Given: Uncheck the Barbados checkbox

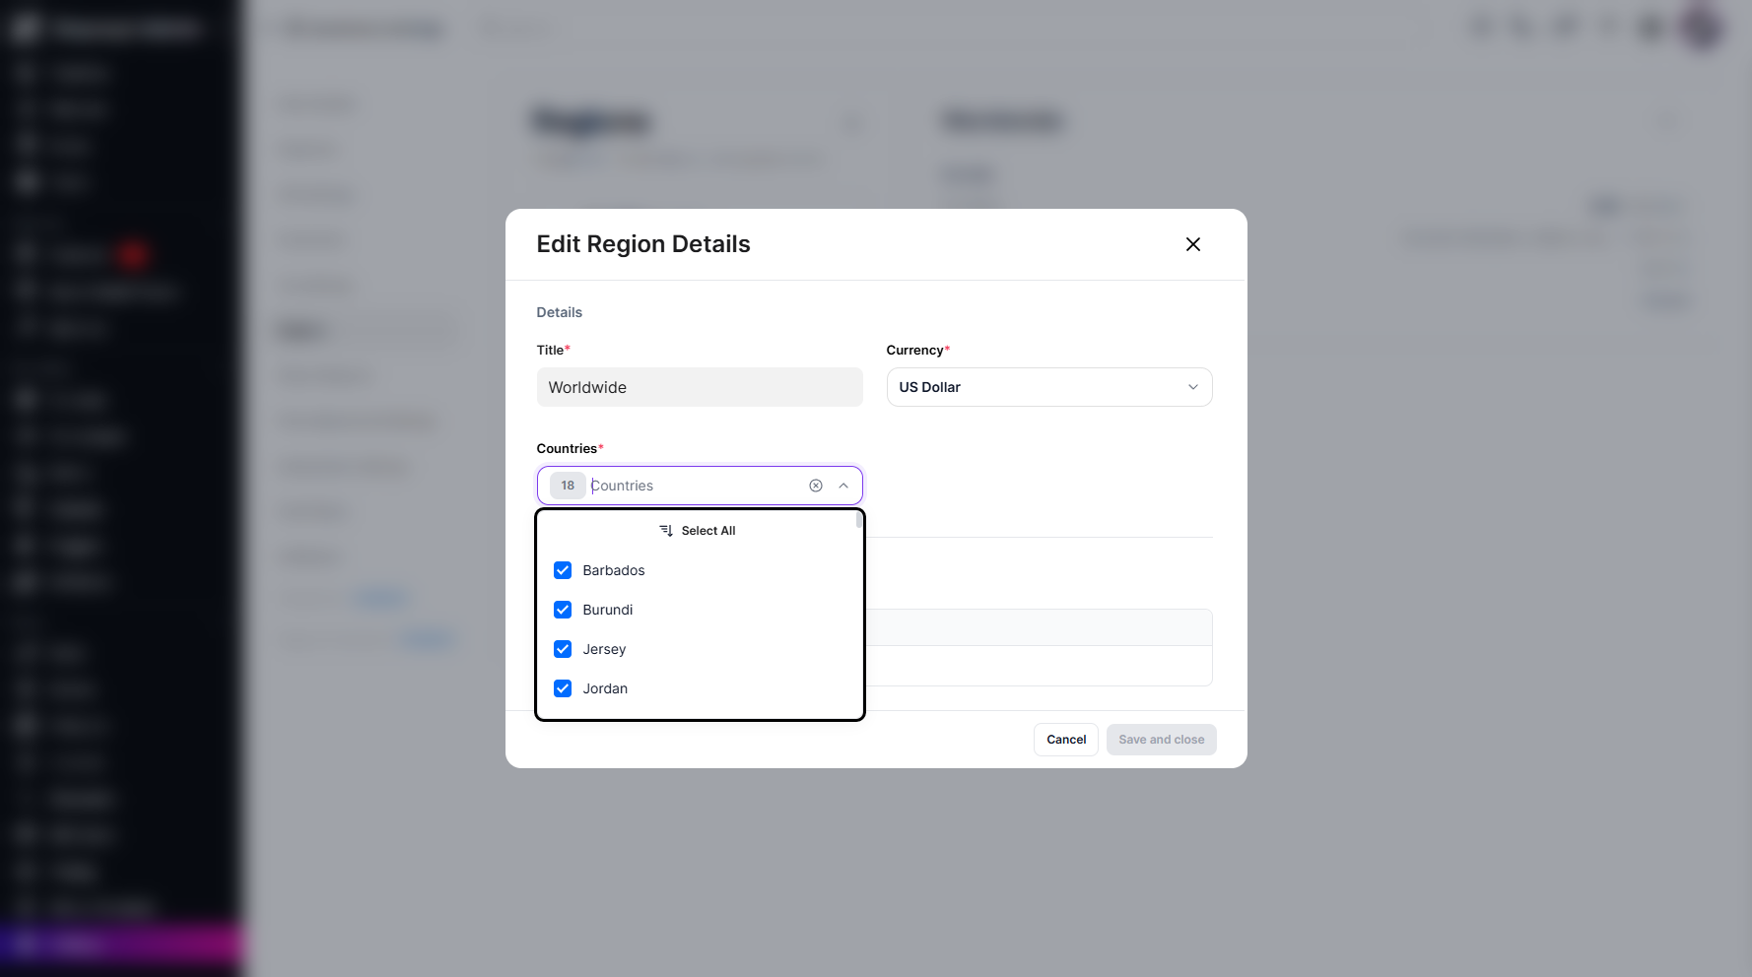Looking at the screenshot, I should [x=563, y=570].
